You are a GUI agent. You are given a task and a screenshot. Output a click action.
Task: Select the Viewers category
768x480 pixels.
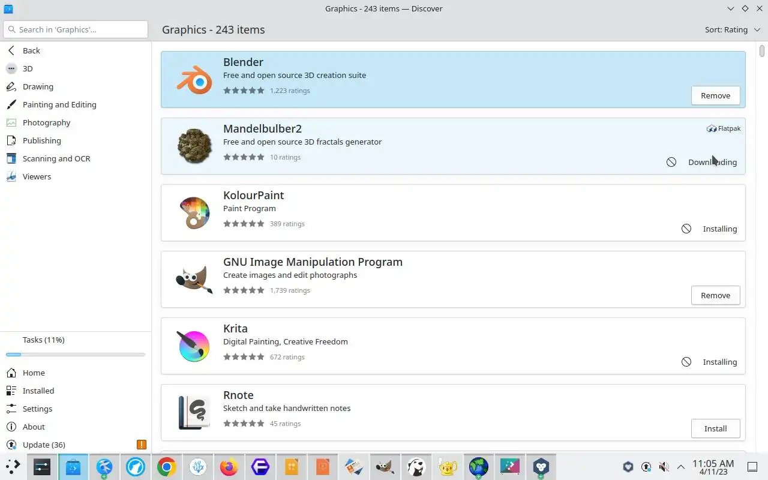pos(76,176)
